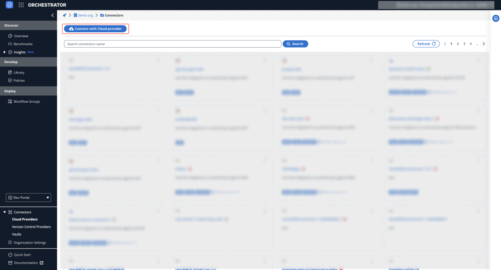
Task: Click the rocket icon in breadcrumb
Action: coord(64,15)
